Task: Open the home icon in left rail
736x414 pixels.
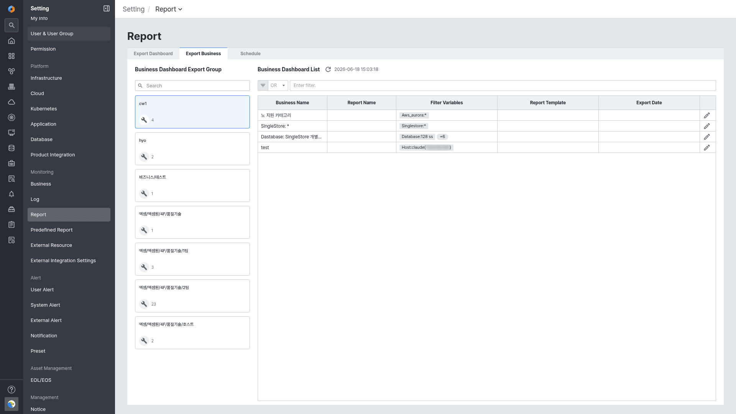Action: [x=11, y=41]
